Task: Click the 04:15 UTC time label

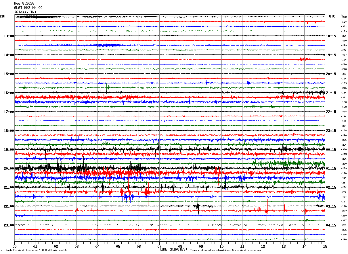Action: pyautogui.click(x=331, y=225)
